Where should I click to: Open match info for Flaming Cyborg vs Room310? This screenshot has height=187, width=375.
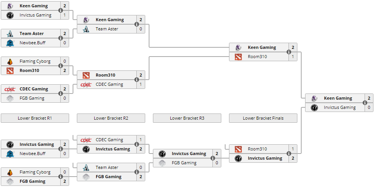[61, 66]
